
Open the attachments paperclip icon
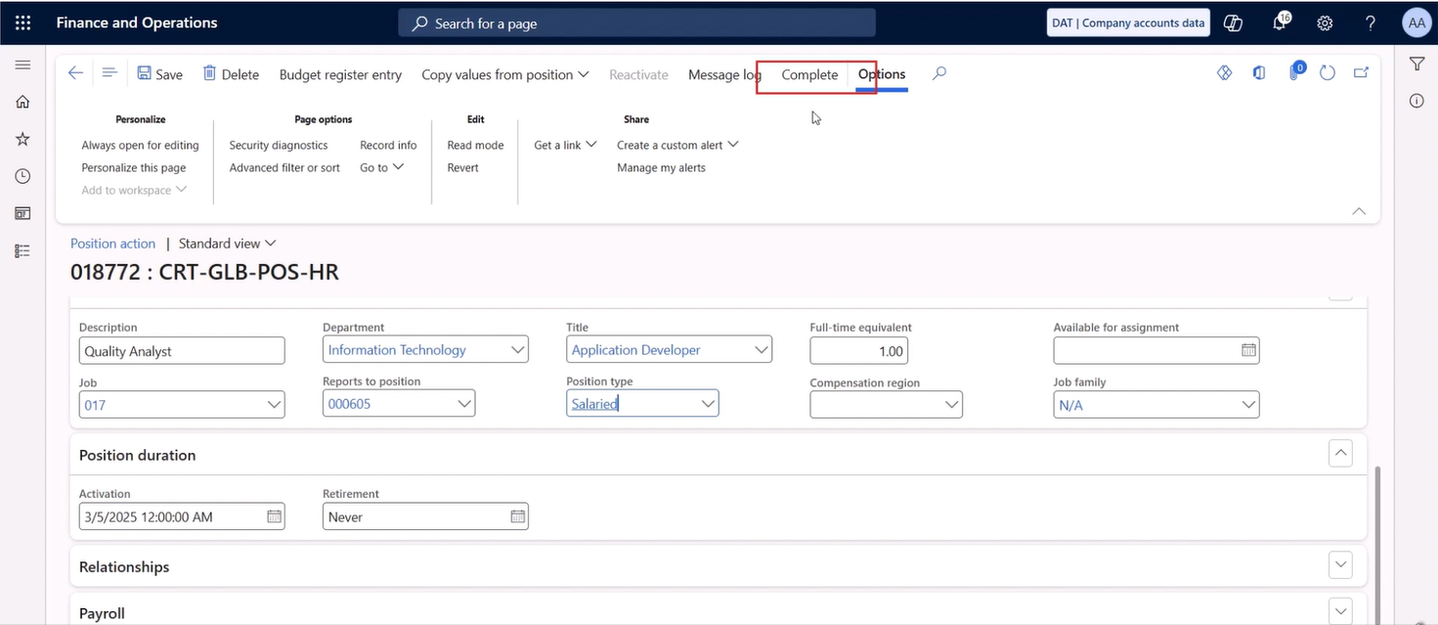(x=1295, y=71)
